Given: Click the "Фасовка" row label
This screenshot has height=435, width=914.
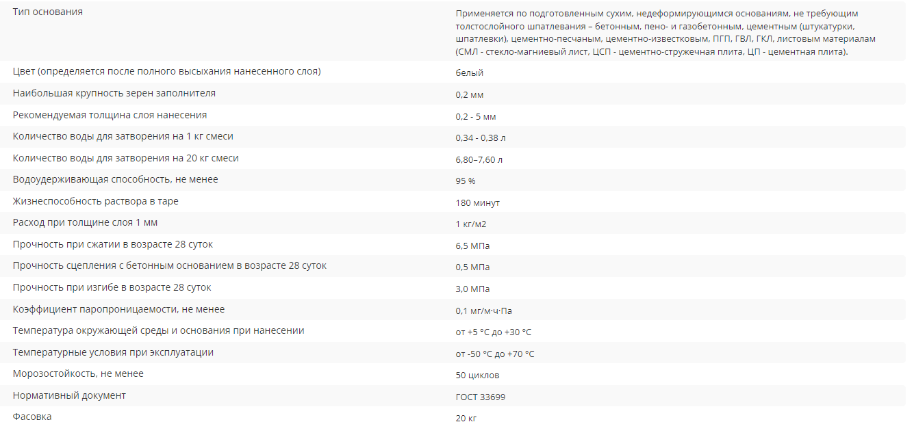Looking at the screenshot, I should coord(32,417).
